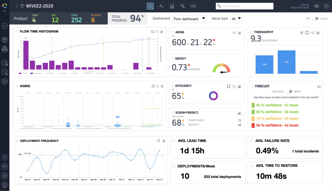Click the settings gear on Throughput widget
The width and height of the screenshot is (332, 191).
click(x=302, y=32)
